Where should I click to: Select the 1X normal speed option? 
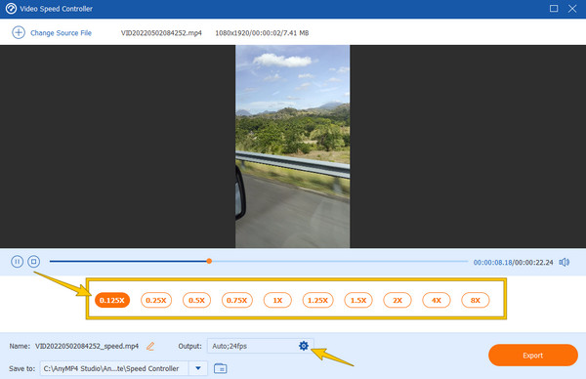coord(277,300)
